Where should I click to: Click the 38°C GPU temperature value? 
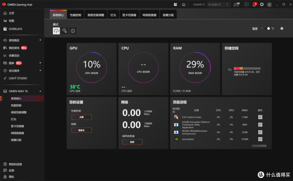(75, 87)
